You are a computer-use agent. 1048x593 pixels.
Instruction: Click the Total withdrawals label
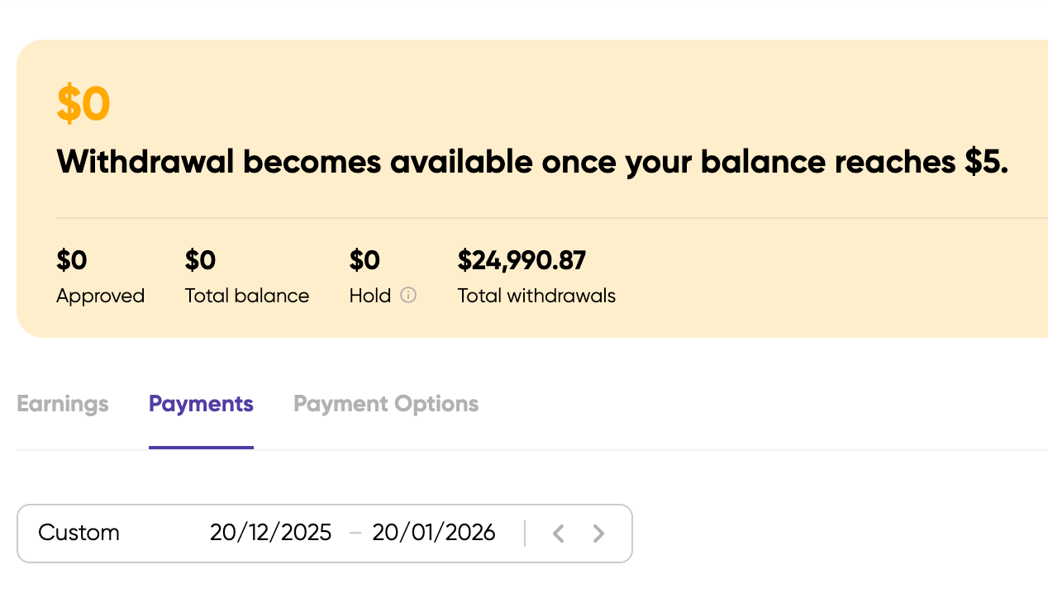point(536,296)
